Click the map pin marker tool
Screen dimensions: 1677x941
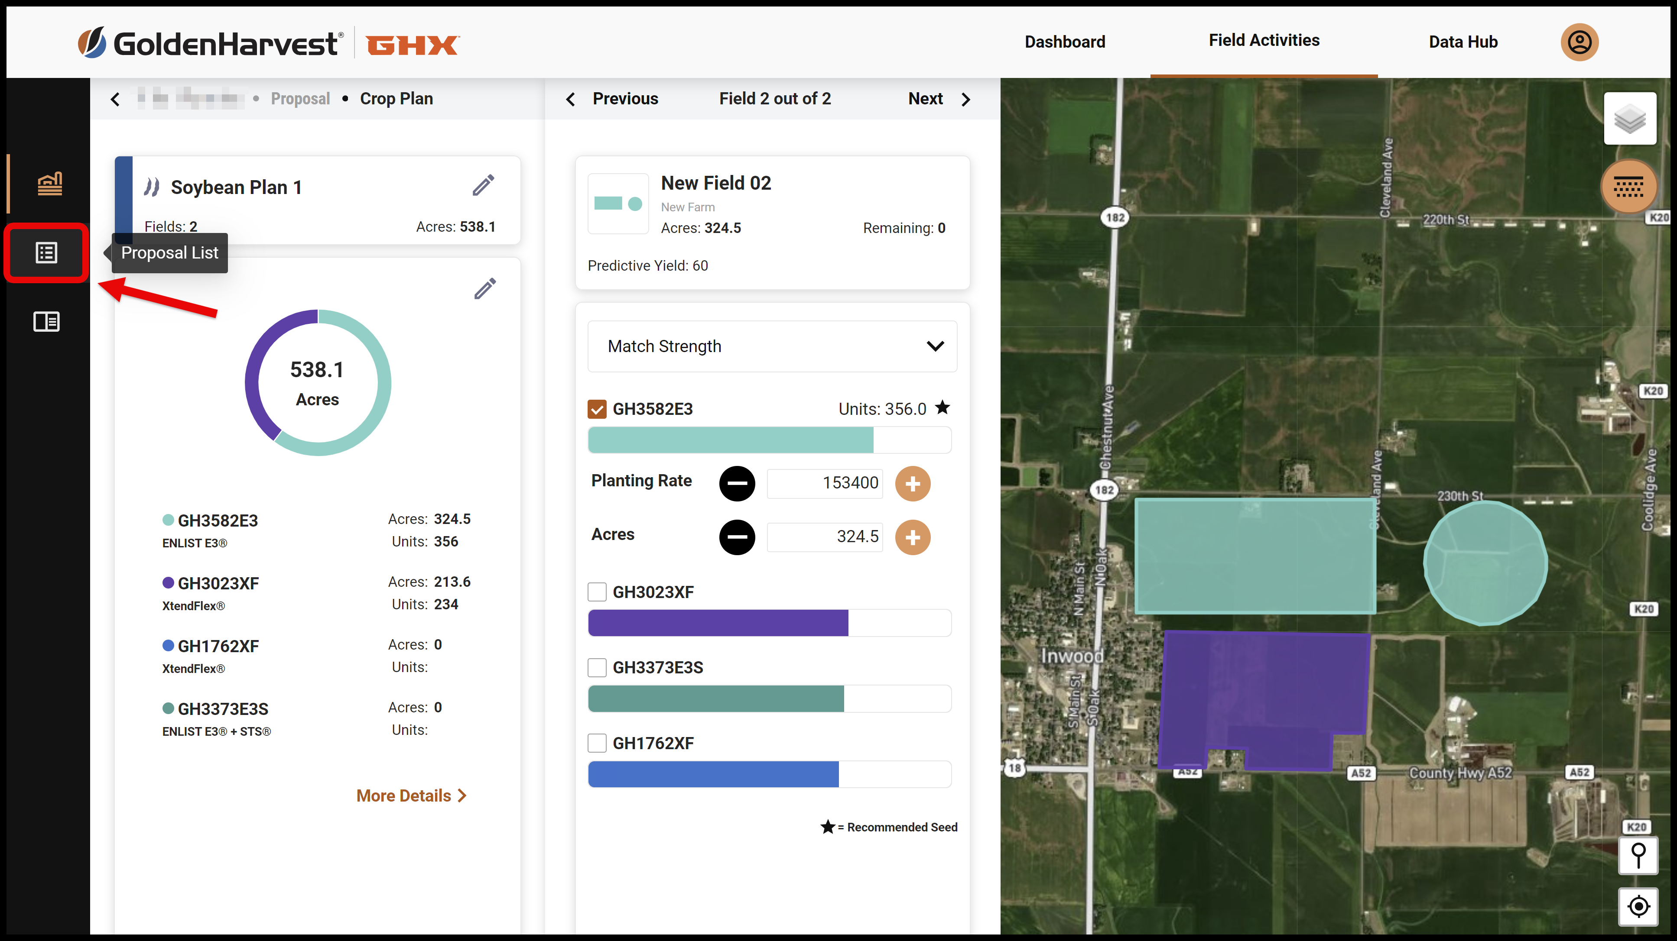pos(1638,855)
